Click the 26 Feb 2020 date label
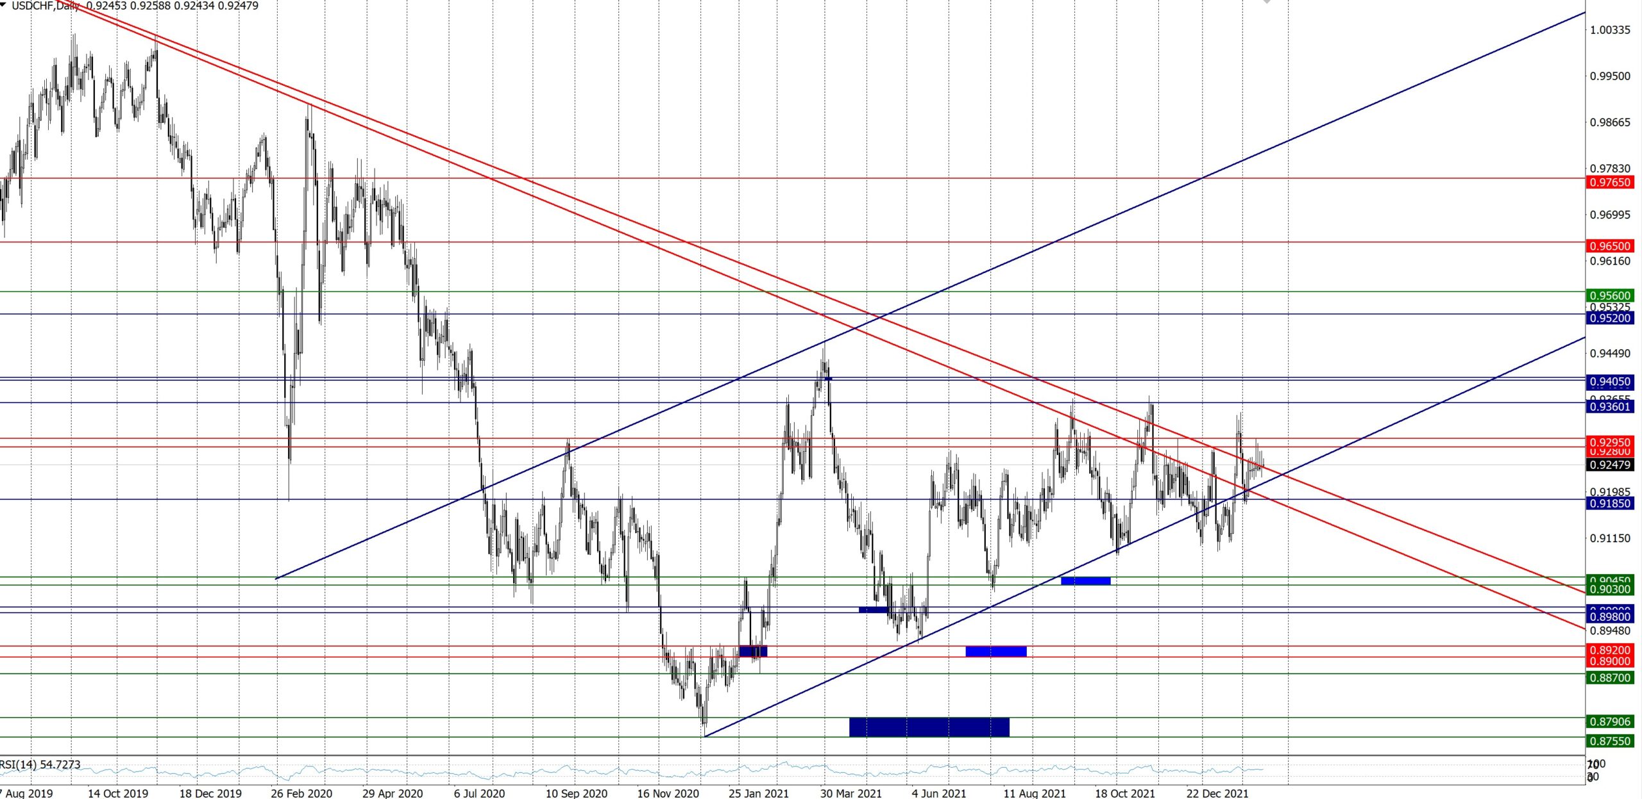 point(301,793)
